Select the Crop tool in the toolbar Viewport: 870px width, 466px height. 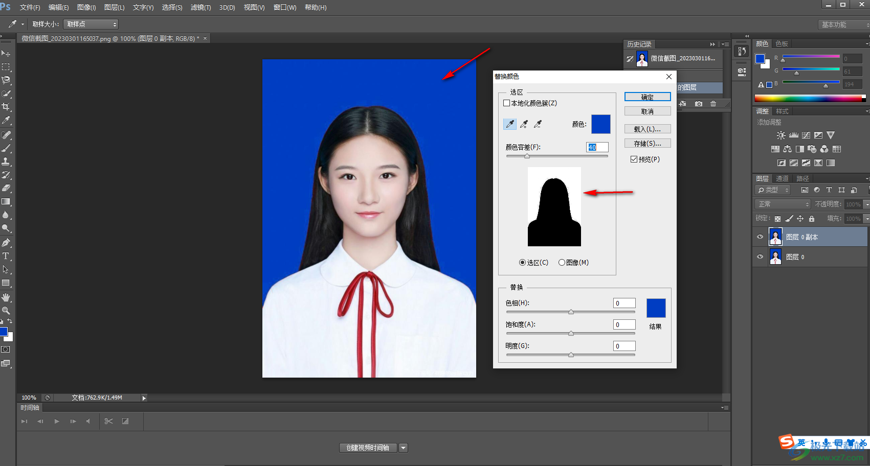point(6,107)
